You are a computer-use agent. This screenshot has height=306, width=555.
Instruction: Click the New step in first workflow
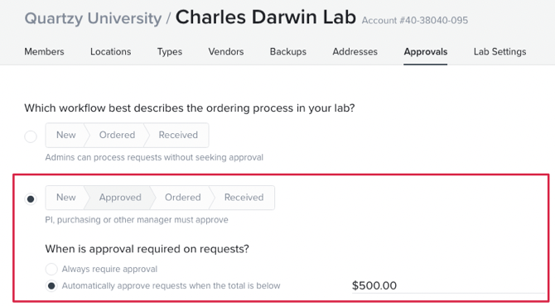point(65,135)
